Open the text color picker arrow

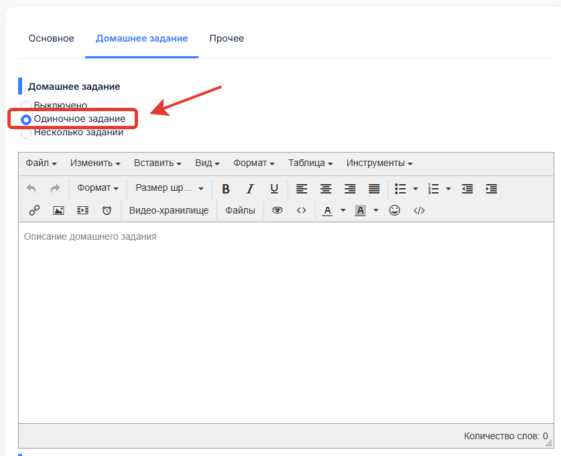tap(342, 210)
